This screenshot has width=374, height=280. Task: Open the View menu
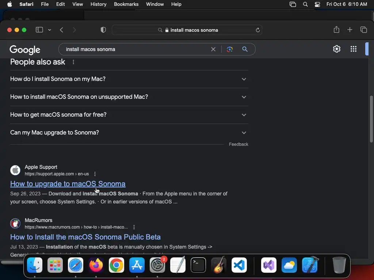77,4
